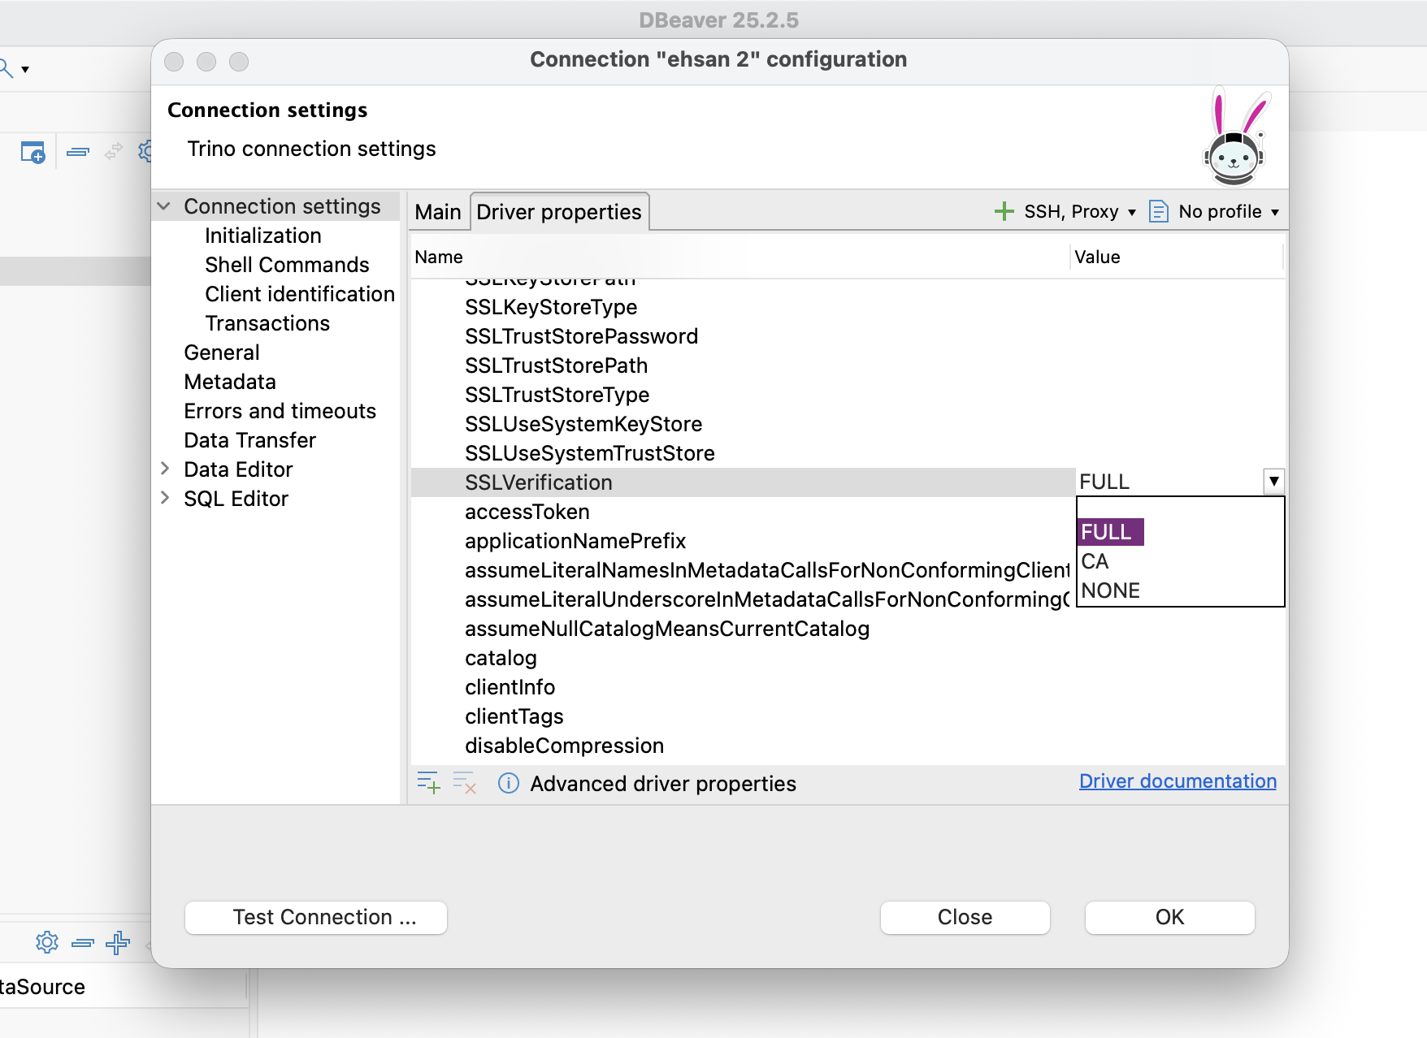Expand the SQL Editor section

click(x=165, y=498)
